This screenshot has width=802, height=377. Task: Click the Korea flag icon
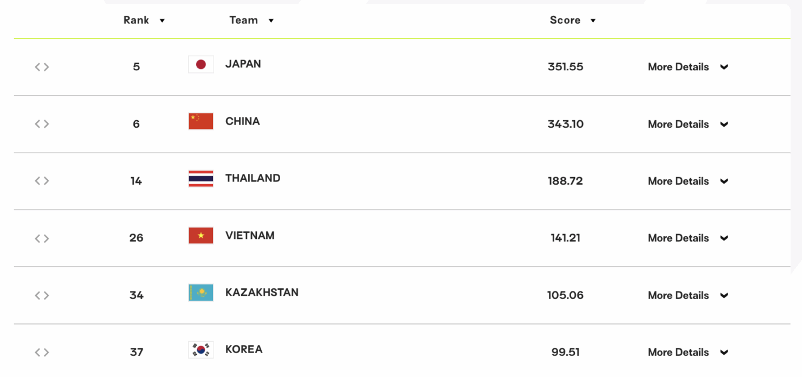tap(200, 349)
